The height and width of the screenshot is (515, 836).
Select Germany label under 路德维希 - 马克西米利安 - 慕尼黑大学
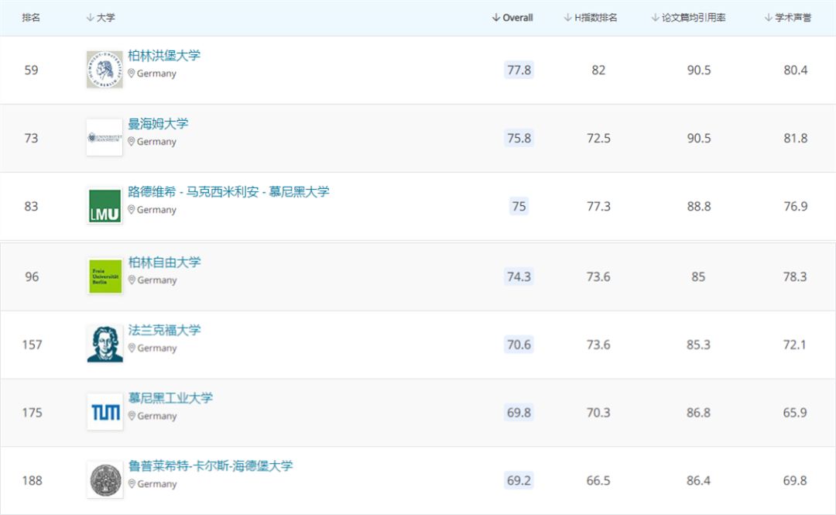(x=156, y=210)
